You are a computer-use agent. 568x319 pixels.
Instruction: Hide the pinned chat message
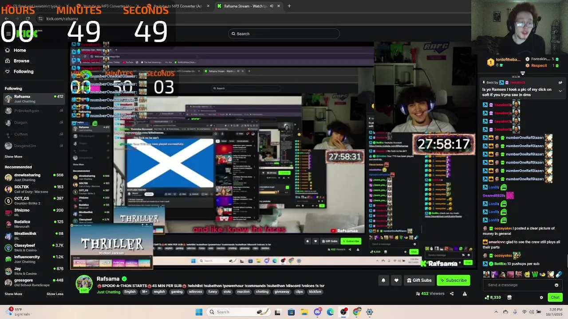[x=560, y=82]
